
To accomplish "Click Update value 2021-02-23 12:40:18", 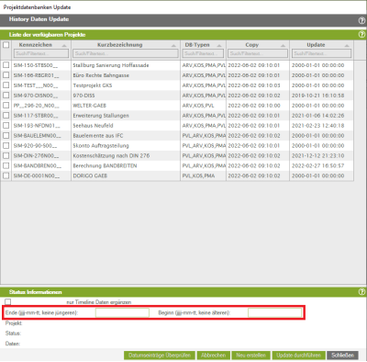I will coord(317,126).
